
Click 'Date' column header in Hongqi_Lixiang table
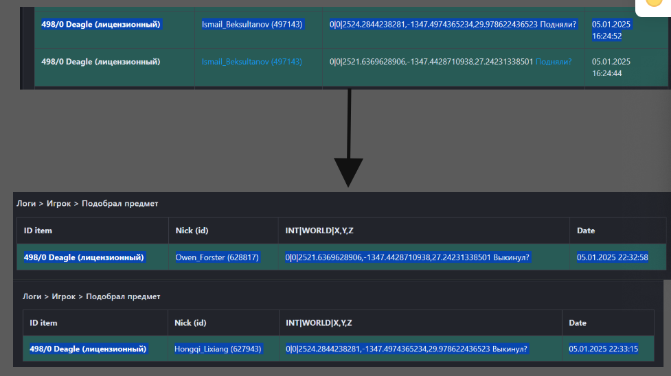[x=578, y=322]
